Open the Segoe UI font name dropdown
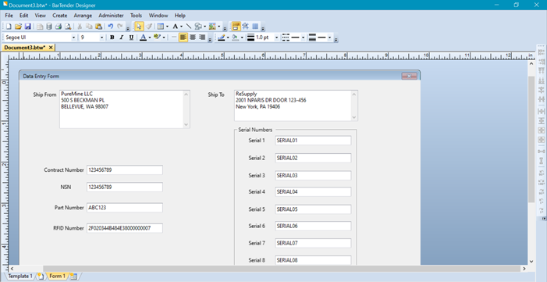 pos(73,37)
